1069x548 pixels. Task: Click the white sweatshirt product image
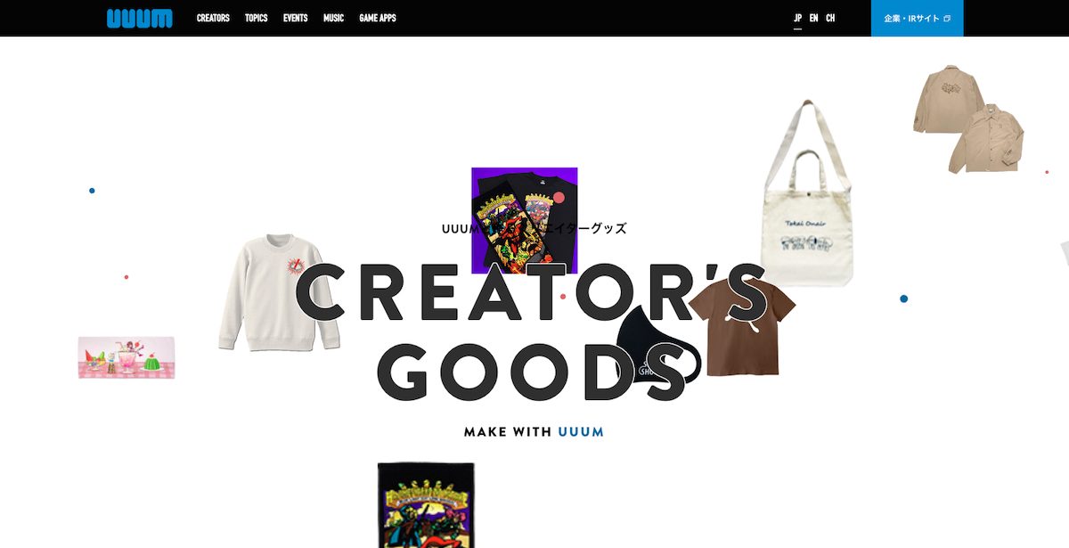[x=279, y=292]
